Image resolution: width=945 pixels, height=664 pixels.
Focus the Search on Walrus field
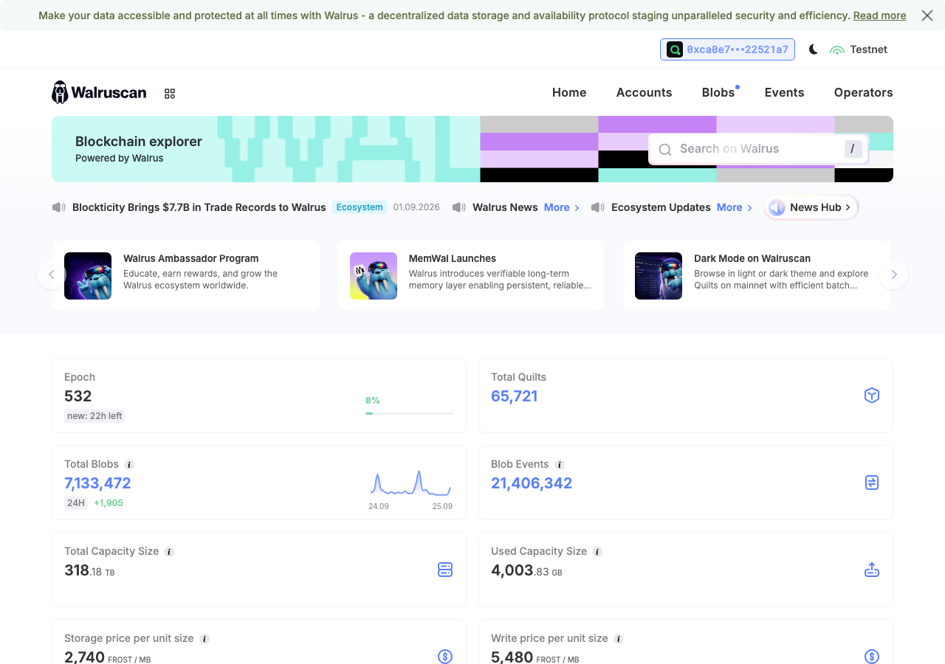pos(758,149)
